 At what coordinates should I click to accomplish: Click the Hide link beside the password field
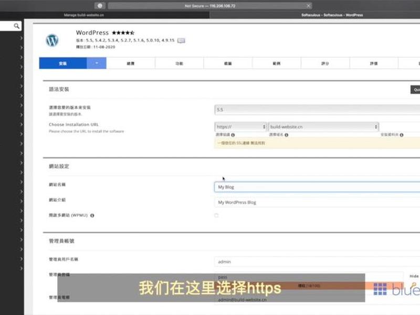click(x=414, y=276)
